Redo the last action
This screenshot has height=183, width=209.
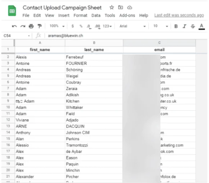23,26
